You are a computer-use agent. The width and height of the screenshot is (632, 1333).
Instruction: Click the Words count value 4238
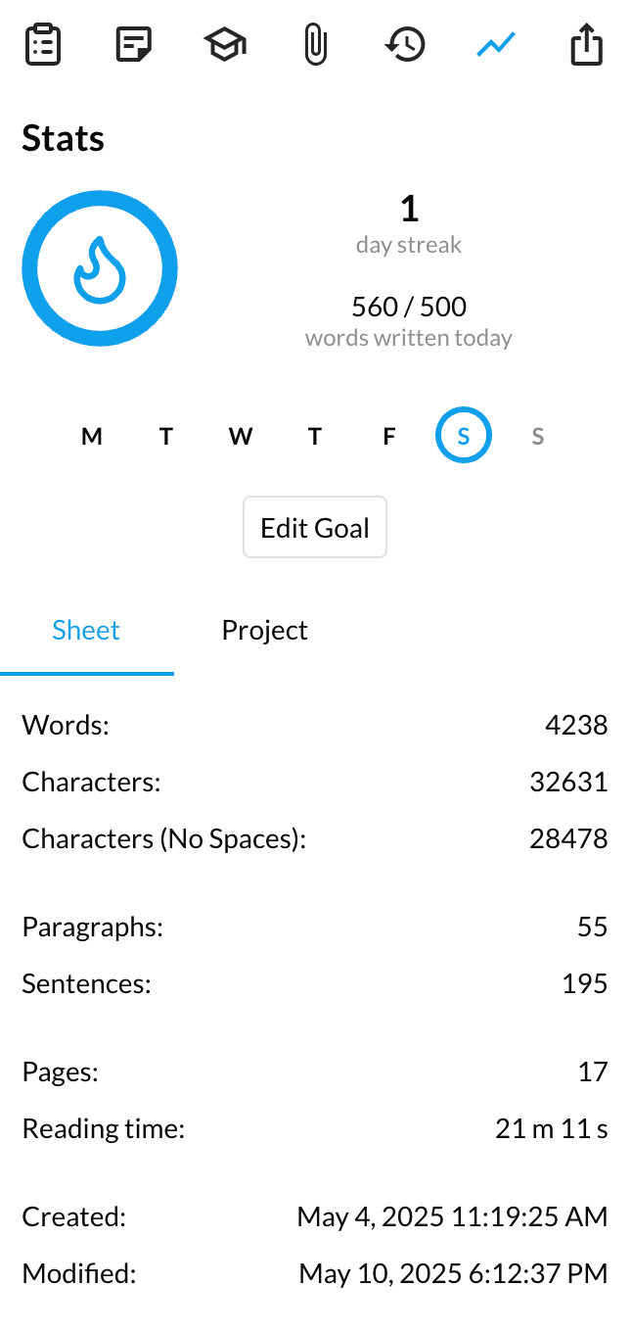576,726
